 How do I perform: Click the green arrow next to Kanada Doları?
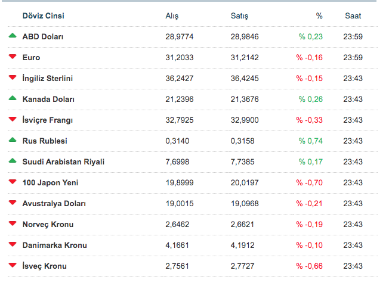[13, 98]
